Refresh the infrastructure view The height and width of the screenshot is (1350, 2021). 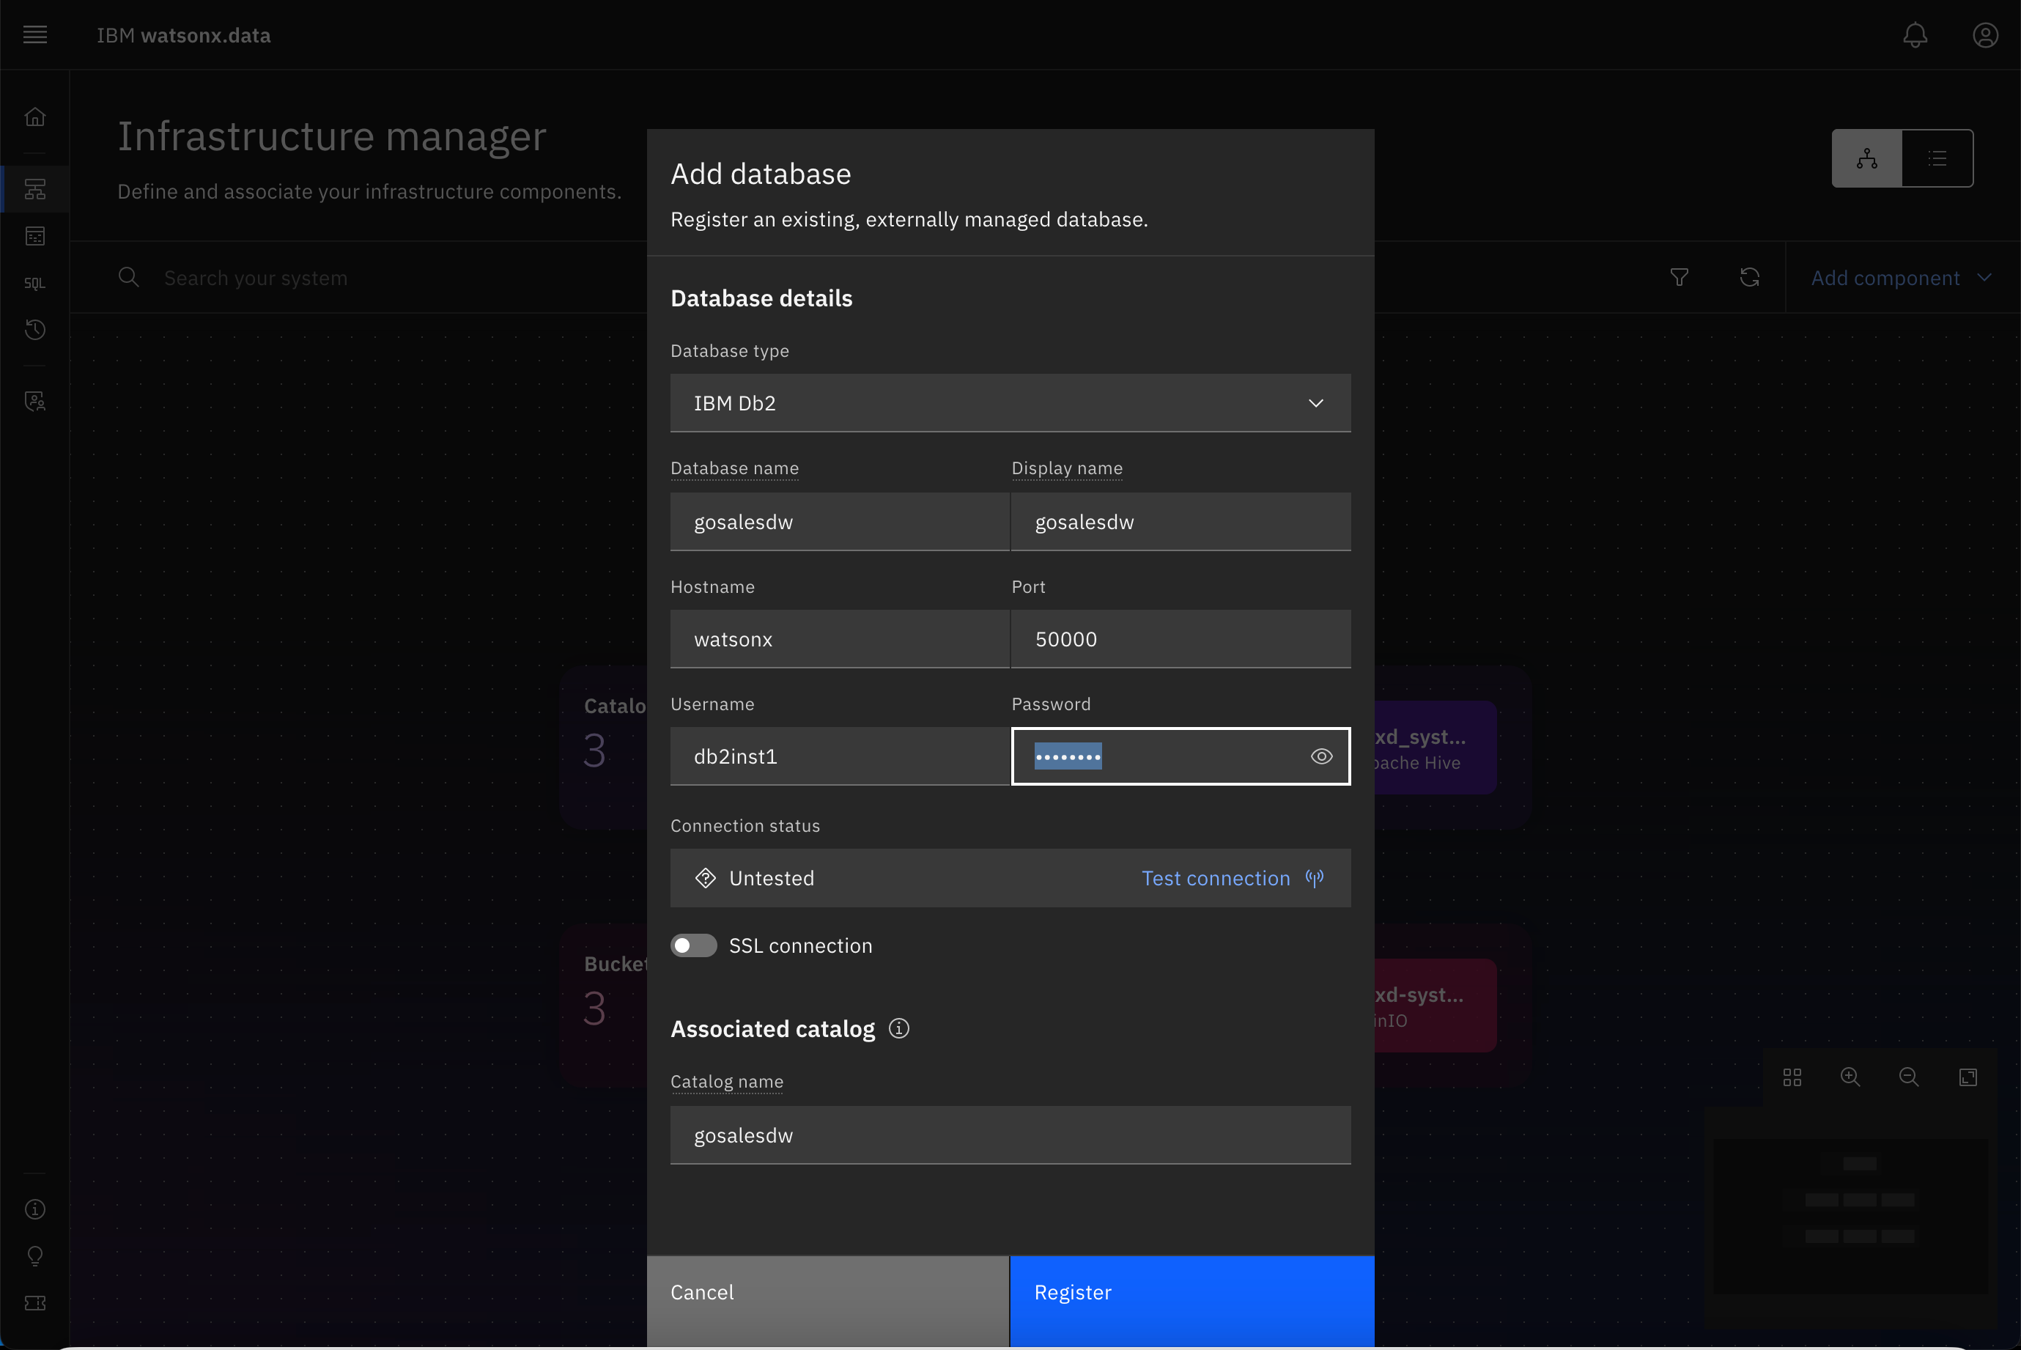1750,277
